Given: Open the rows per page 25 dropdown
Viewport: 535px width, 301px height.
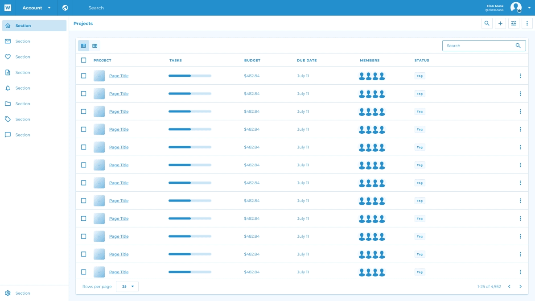Looking at the screenshot, I should click(127, 286).
